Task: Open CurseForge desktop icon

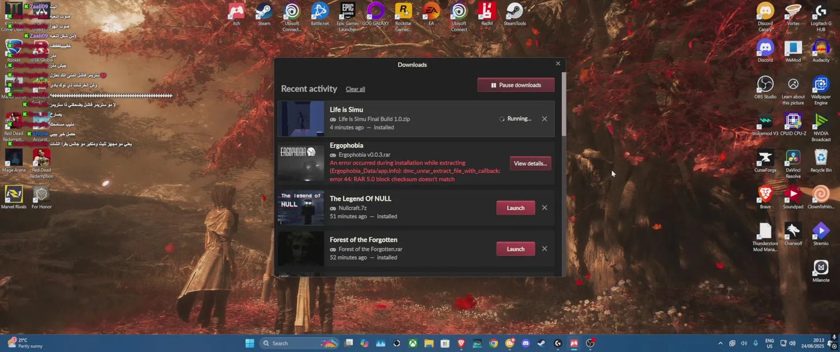Action: (765, 161)
